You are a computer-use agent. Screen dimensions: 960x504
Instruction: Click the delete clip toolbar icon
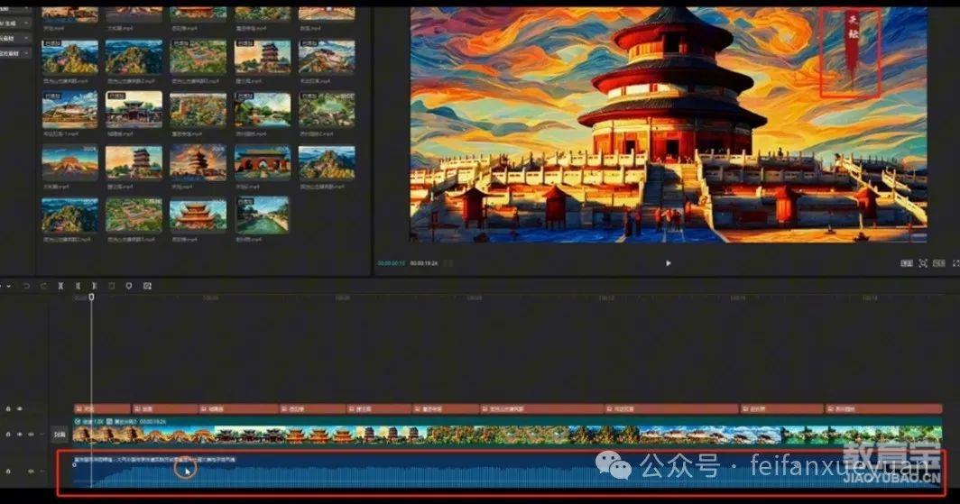pyautogui.click(x=112, y=286)
